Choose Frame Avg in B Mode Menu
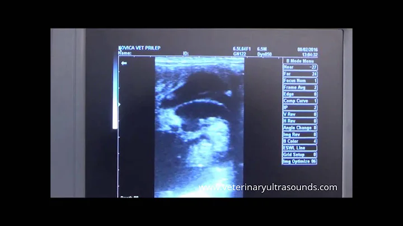This screenshot has width=403, height=226. [300, 88]
